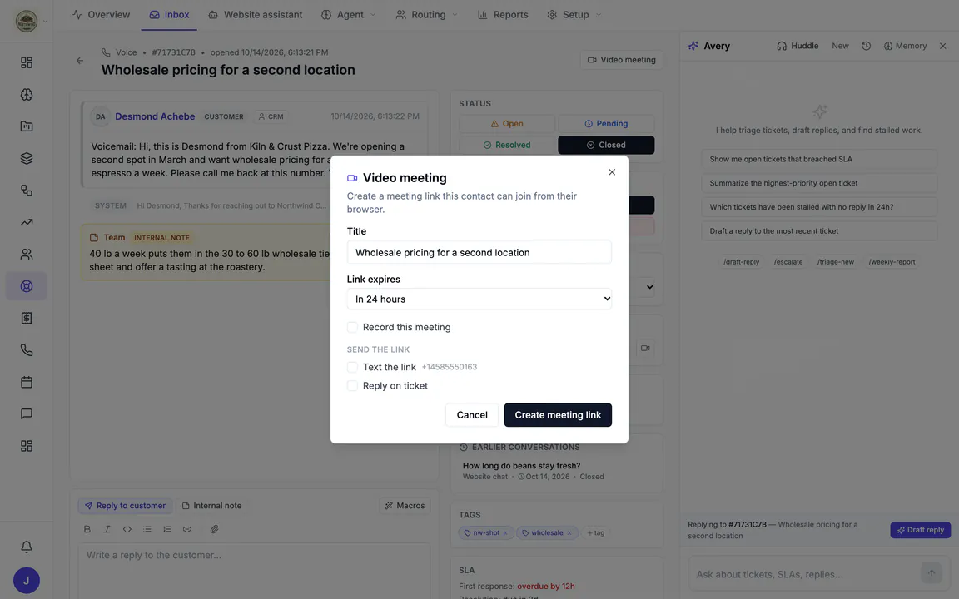Click Create meeting link button
This screenshot has width=959, height=599.
558,415
